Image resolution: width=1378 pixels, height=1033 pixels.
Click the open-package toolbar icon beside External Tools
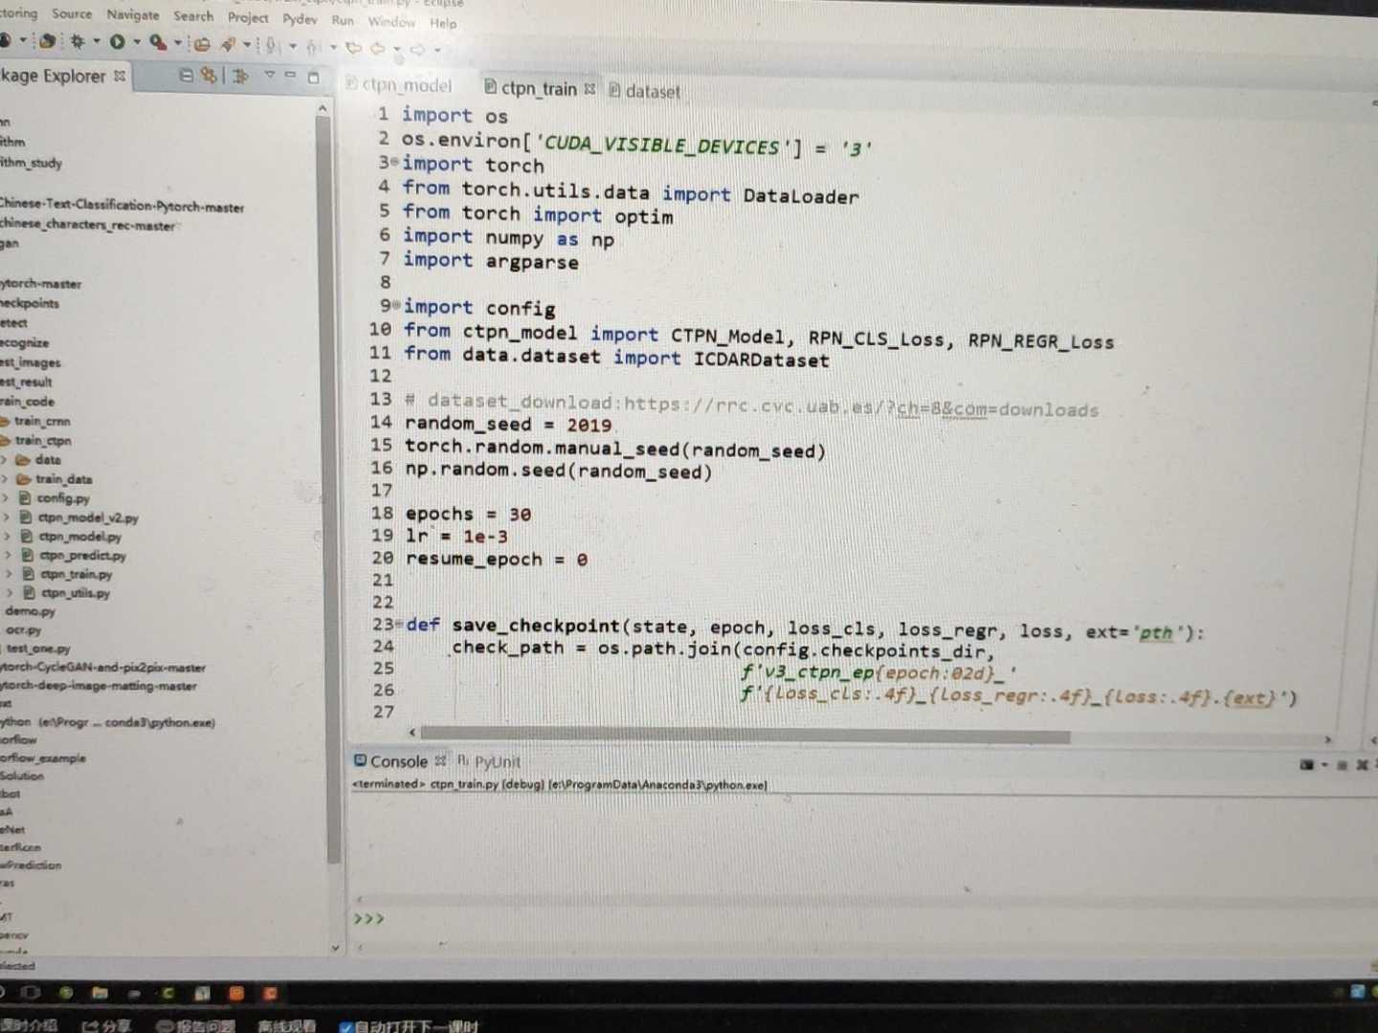tap(202, 43)
